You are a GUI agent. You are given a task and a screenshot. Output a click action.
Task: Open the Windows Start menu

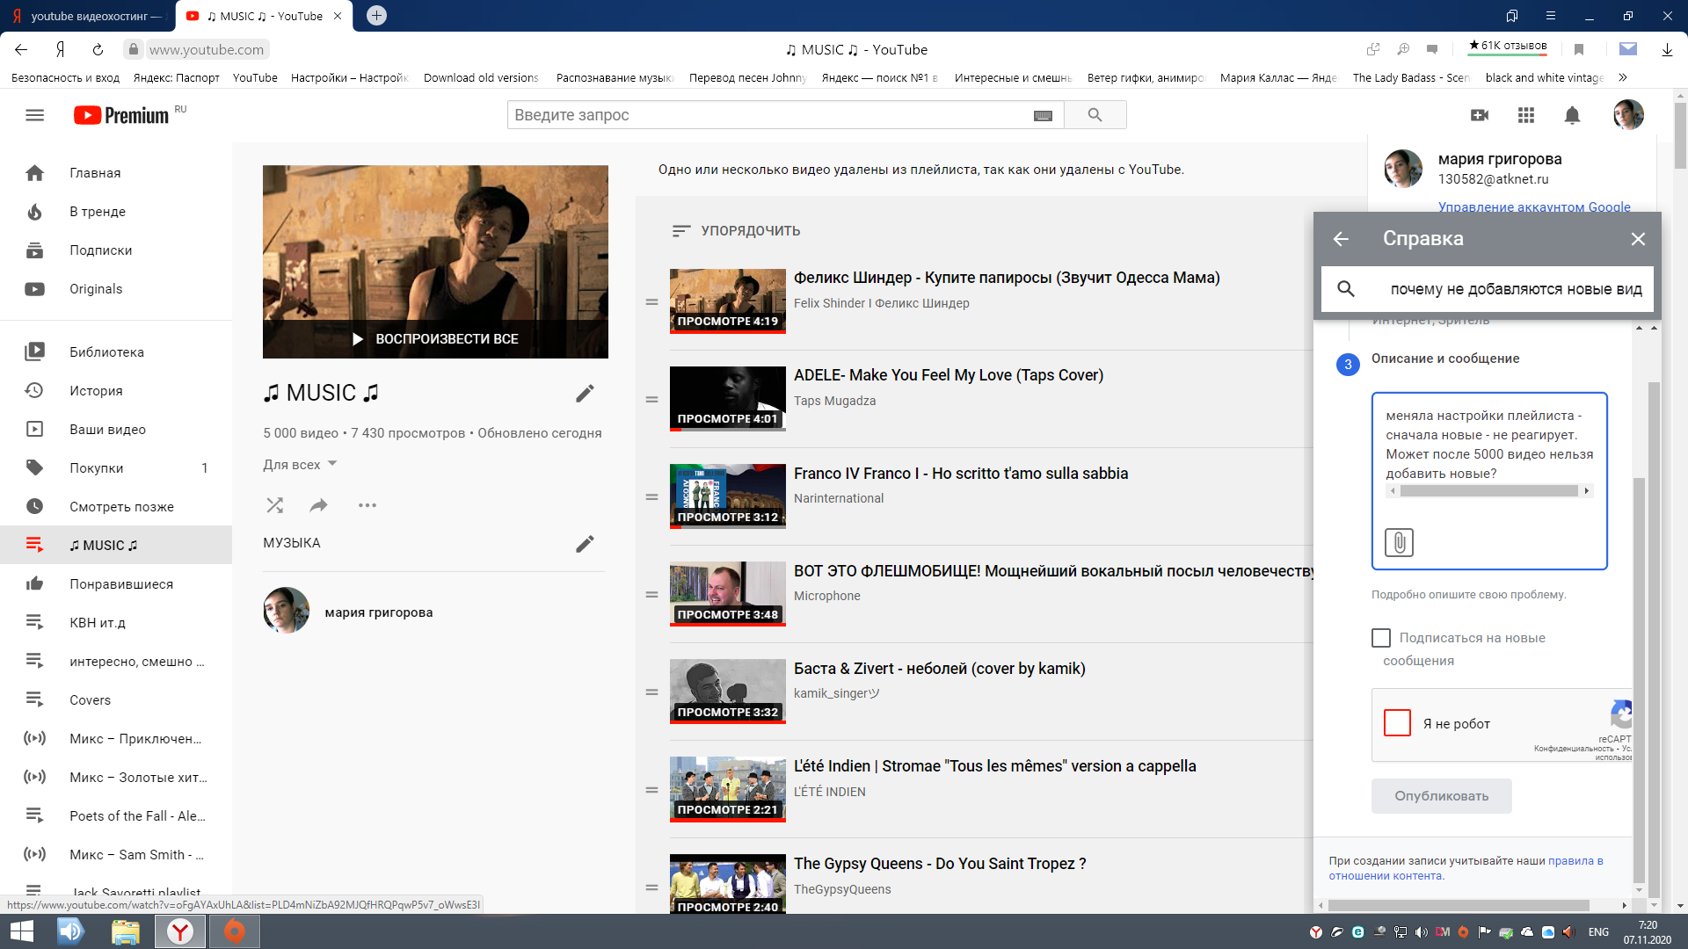pyautogui.click(x=21, y=931)
